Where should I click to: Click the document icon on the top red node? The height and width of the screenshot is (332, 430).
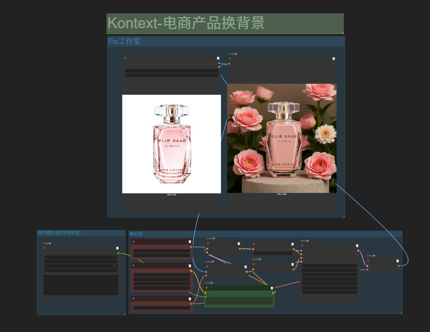coord(190,242)
